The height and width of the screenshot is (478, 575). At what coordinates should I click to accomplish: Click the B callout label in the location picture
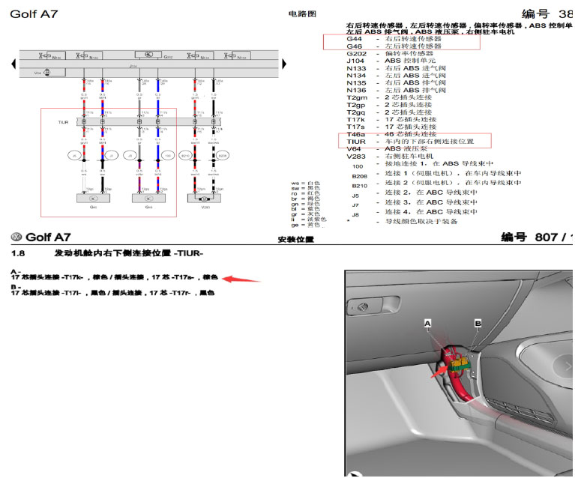pos(478,324)
